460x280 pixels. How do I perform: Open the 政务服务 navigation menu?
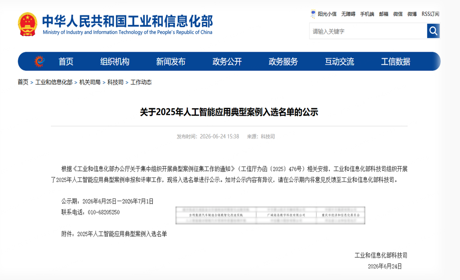click(283, 61)
